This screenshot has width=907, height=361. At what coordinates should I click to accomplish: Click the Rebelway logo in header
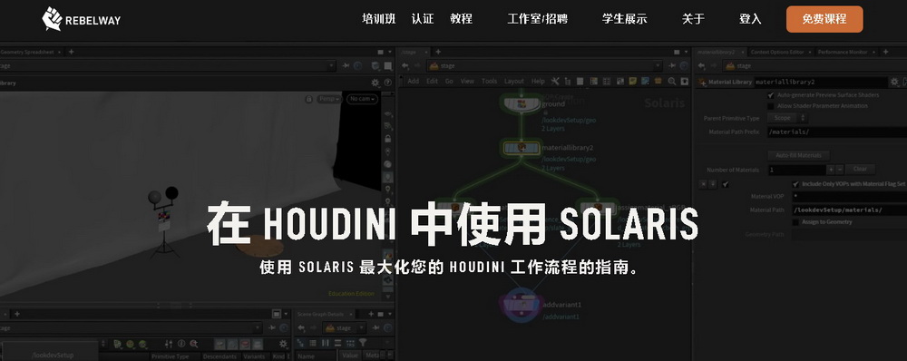tap(82, 19)
